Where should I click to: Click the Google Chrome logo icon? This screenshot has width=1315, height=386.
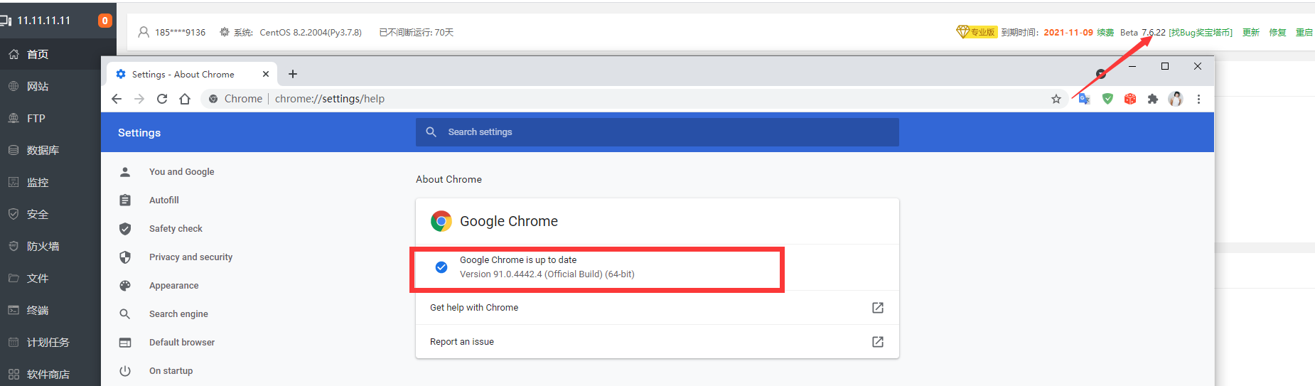pyautogui.click(x=441, y=221)
